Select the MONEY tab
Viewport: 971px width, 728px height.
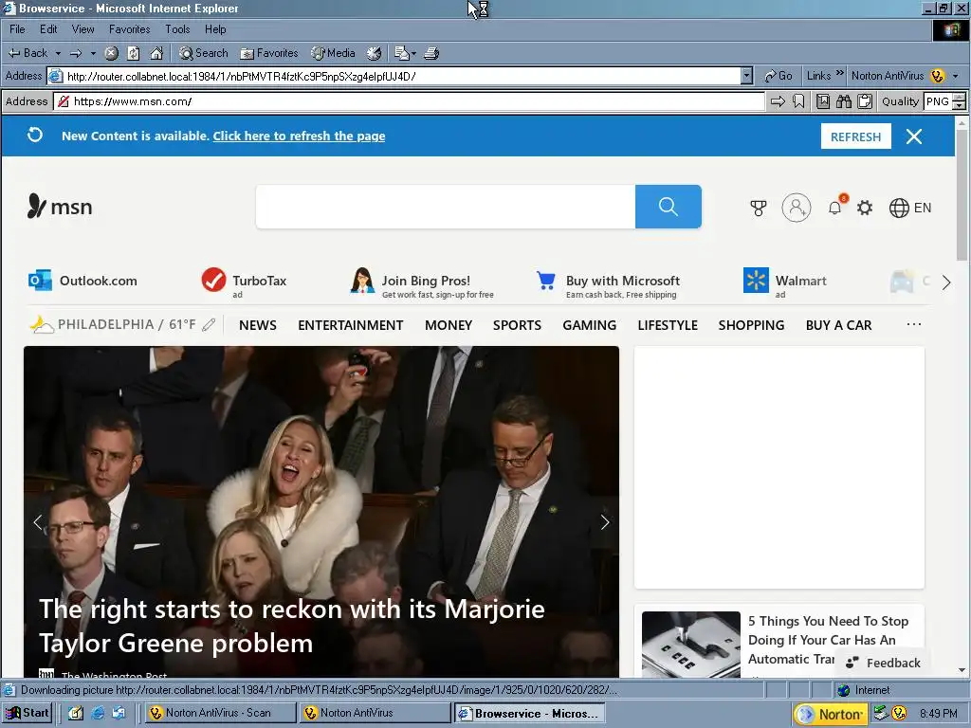tap(449, 325)
